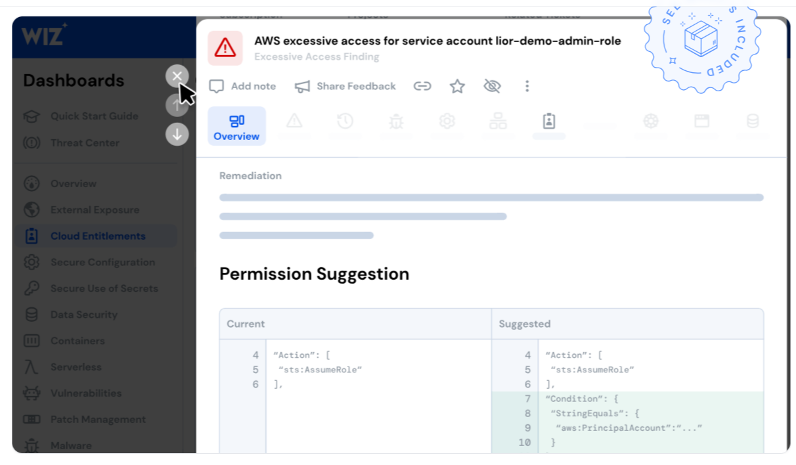Screen dimensions: 796x465
Task: Open Malware dashboard in sidebar
Action: 71,445
